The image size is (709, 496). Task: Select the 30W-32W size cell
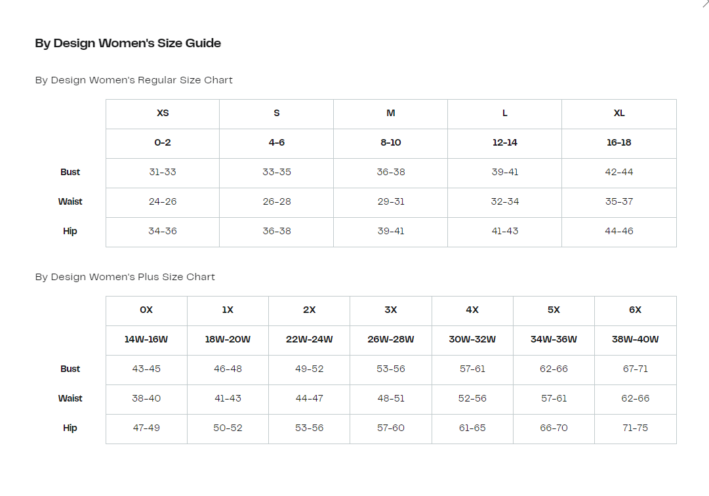pyautogui.click(x=472, y=339)
